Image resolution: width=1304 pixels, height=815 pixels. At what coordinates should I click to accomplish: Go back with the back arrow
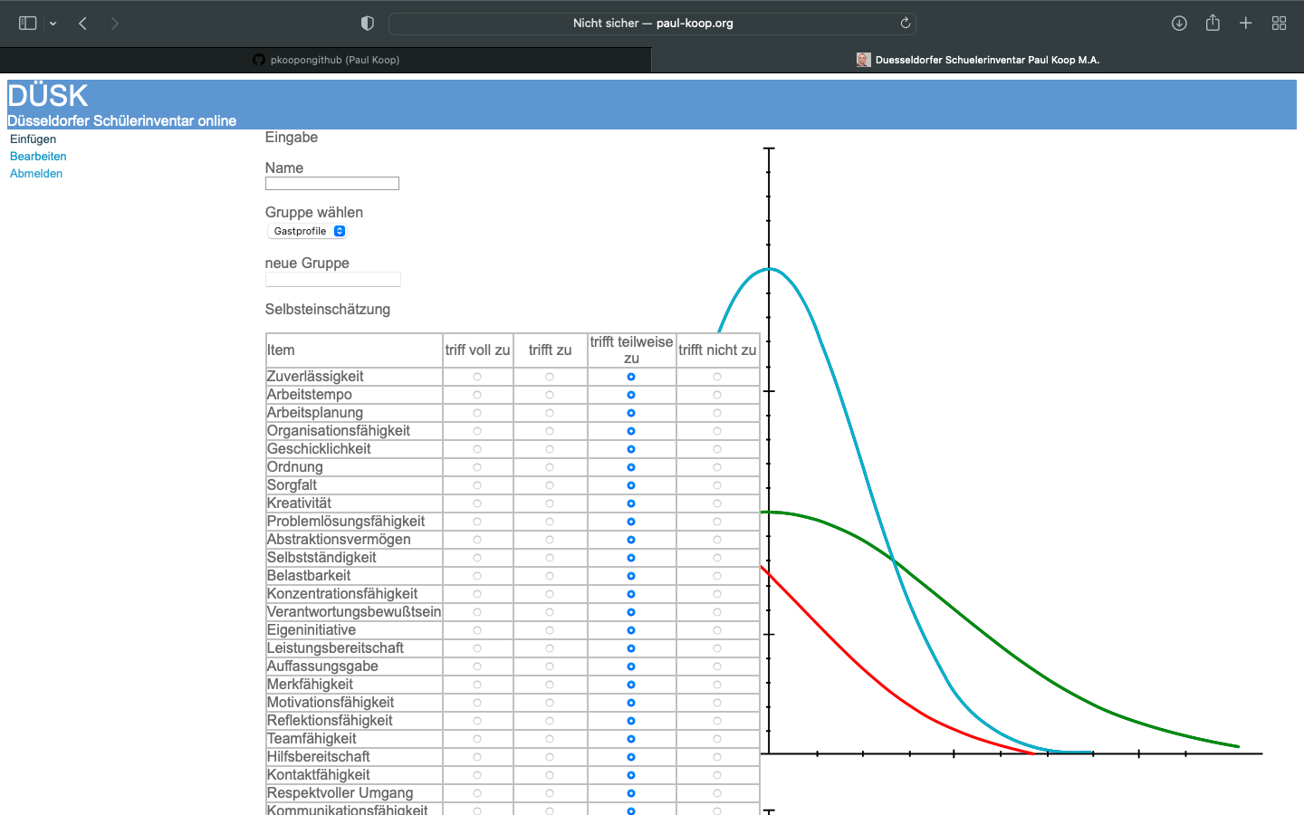pyautogui.click(x=82, y=24)
